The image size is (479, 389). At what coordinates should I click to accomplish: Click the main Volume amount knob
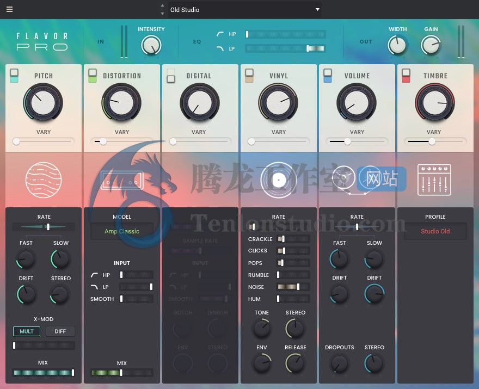[357, 103]
